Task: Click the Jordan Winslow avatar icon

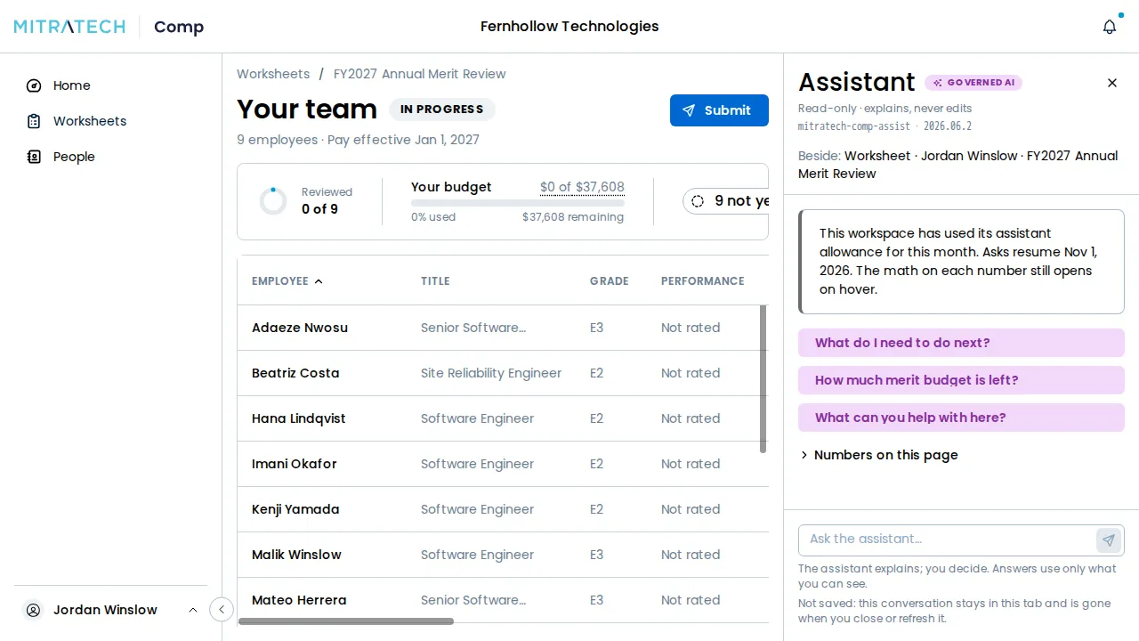Action: click(34, 610)
